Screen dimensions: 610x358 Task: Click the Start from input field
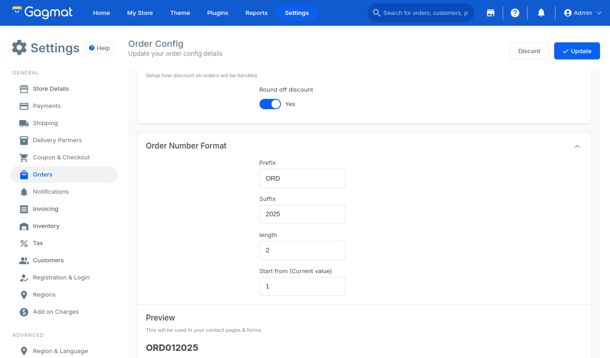point(302,286)
